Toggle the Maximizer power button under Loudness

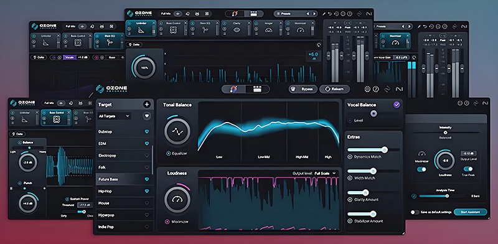(x=167, y=222)
